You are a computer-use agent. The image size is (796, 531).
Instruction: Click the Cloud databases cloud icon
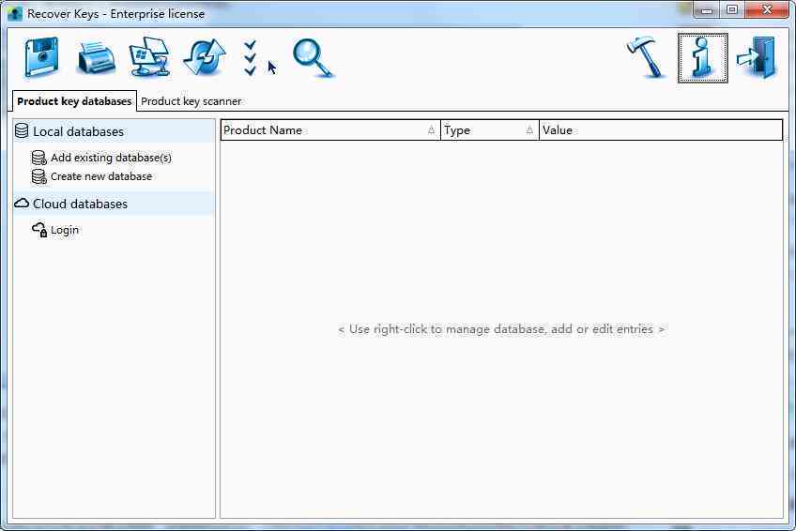(x=22, y=204)
